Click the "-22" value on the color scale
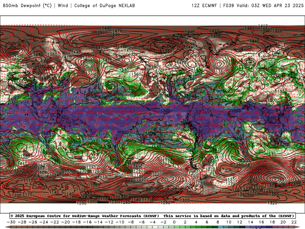The height and width of the screenshot is (229, 305). coord(55,222)
